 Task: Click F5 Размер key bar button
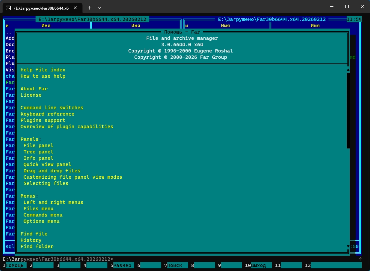122,265
